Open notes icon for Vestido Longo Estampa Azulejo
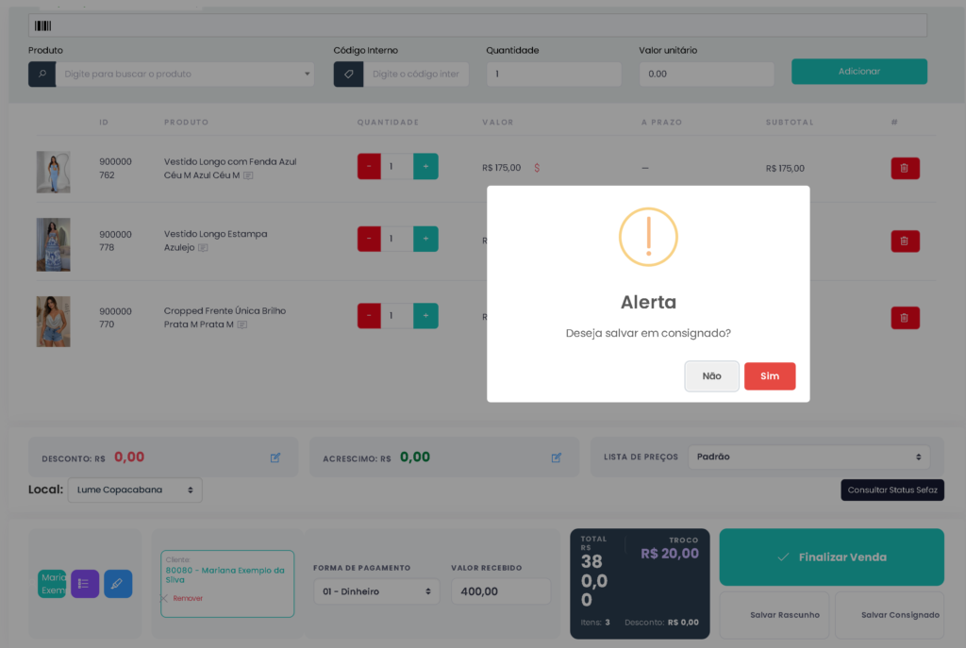 [203, 248]
